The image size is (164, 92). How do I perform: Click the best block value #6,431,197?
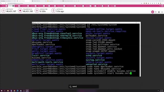coord(11,11)
